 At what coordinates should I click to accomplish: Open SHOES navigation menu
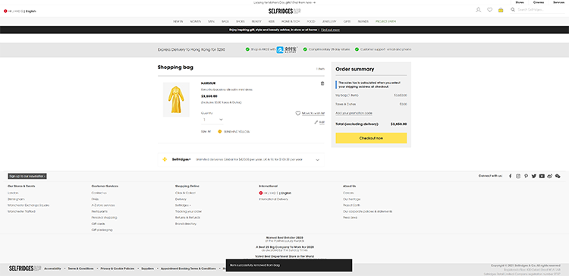coord(240,22)
